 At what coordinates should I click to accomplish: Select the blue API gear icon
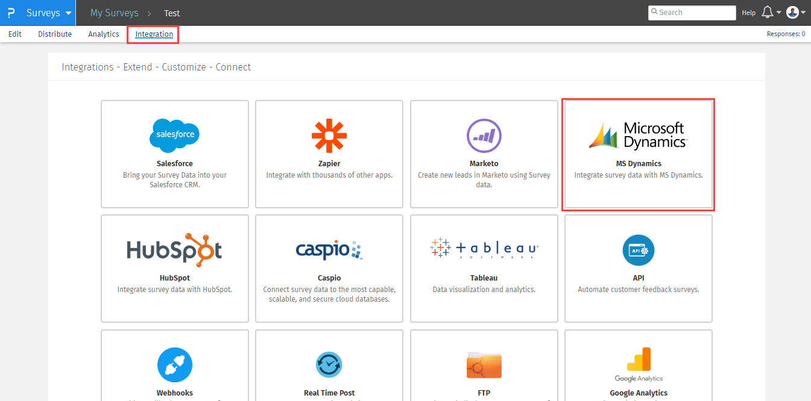coord(638,250)
